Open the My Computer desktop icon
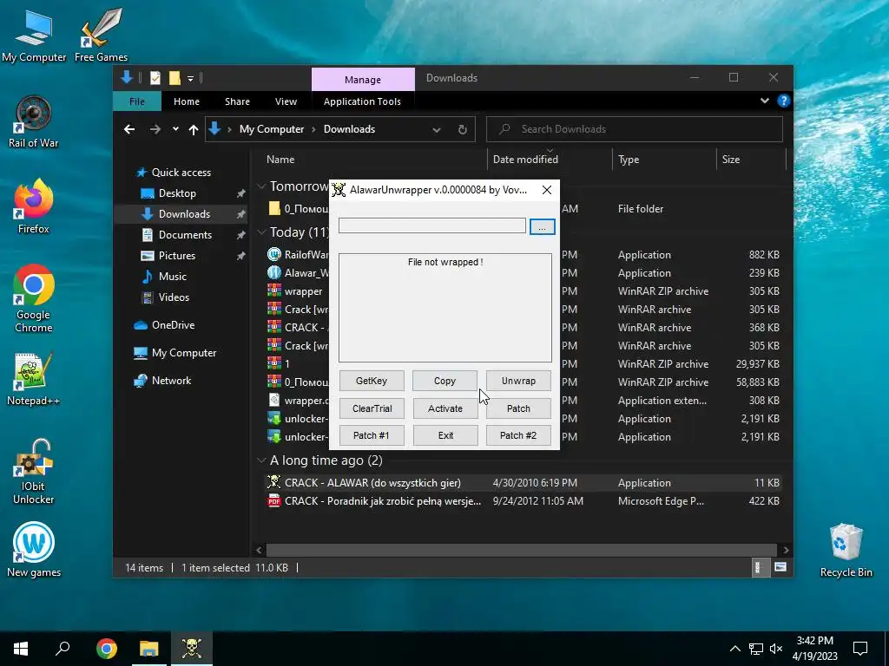889x666 pixels. [x=34, y=36]
